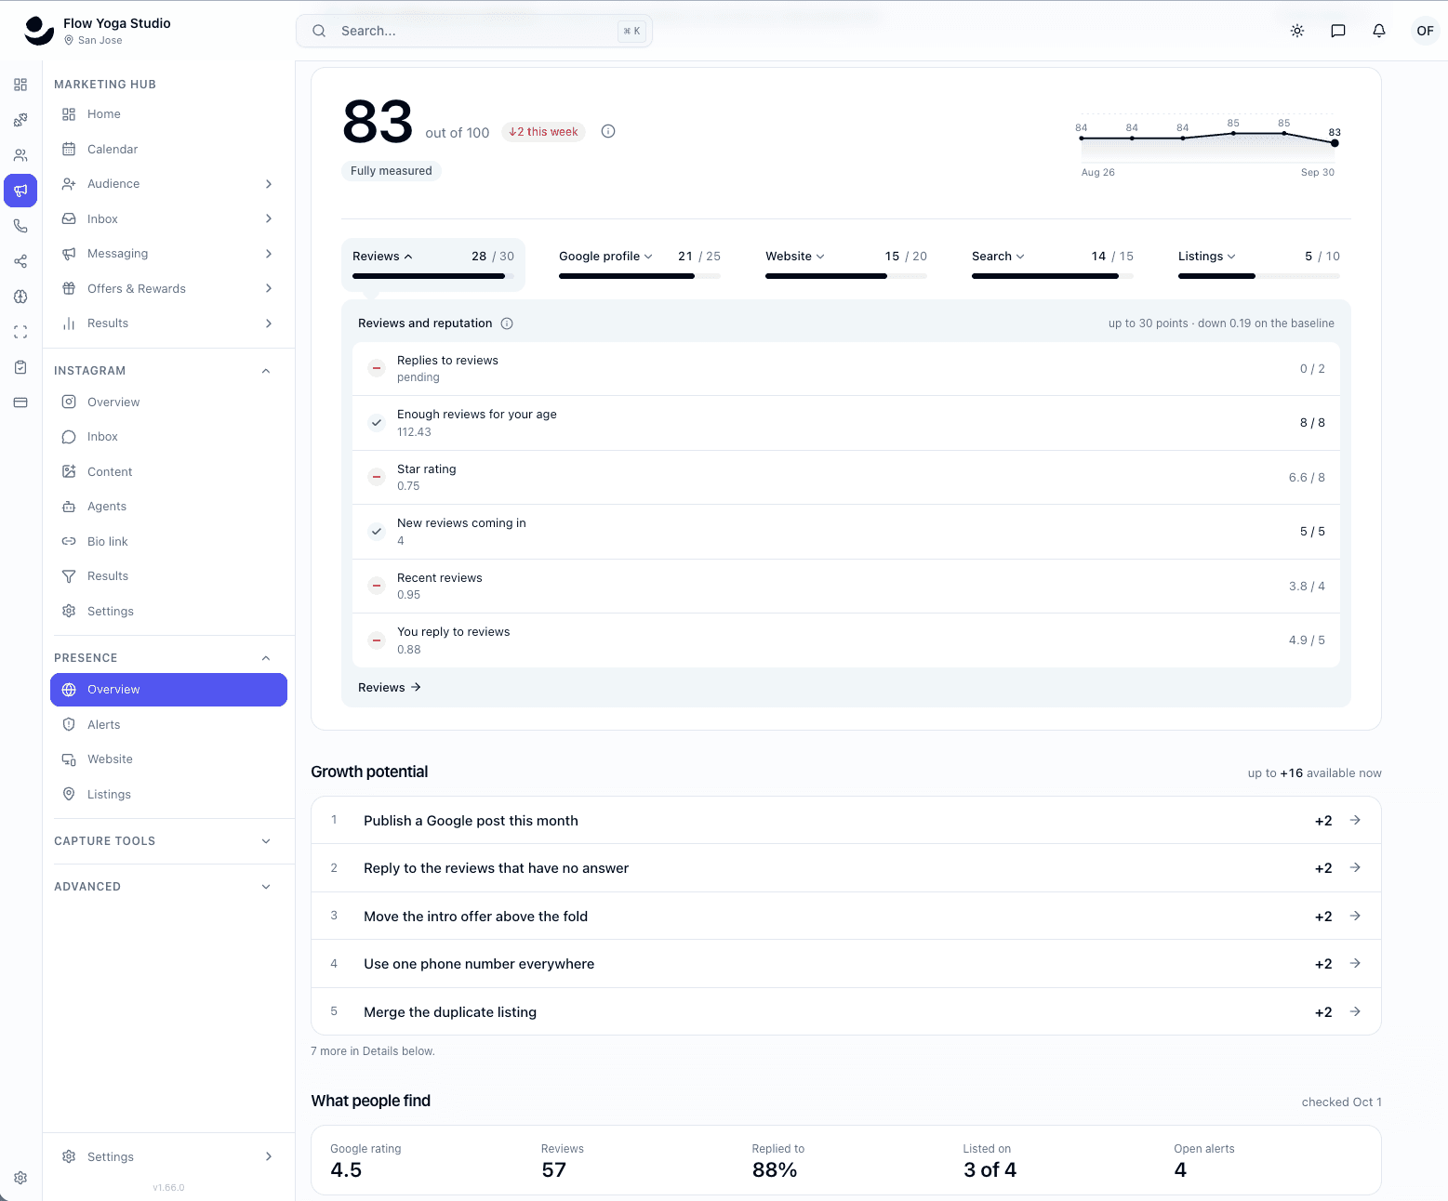Open the OF user avatar menu
The image size is (1448, 1201).
coord(1425,31)
